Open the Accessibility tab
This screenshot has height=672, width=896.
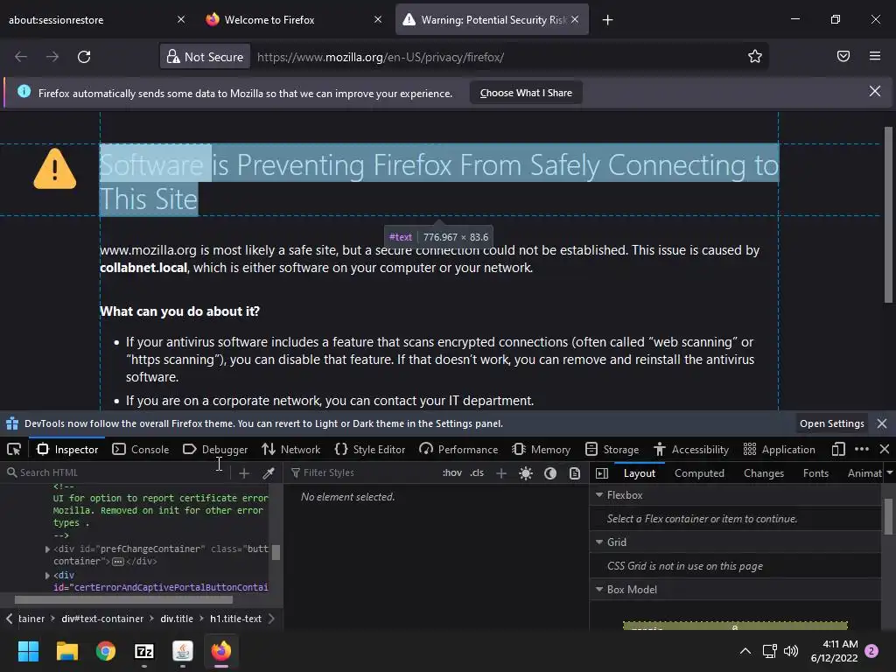[691, 450]
